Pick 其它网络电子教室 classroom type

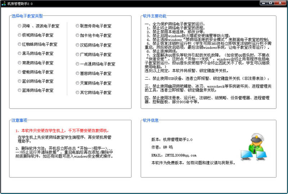coord(77,93)
